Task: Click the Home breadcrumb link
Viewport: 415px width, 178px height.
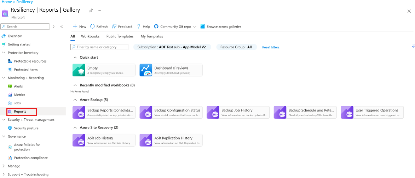Action: pos(7,2)
